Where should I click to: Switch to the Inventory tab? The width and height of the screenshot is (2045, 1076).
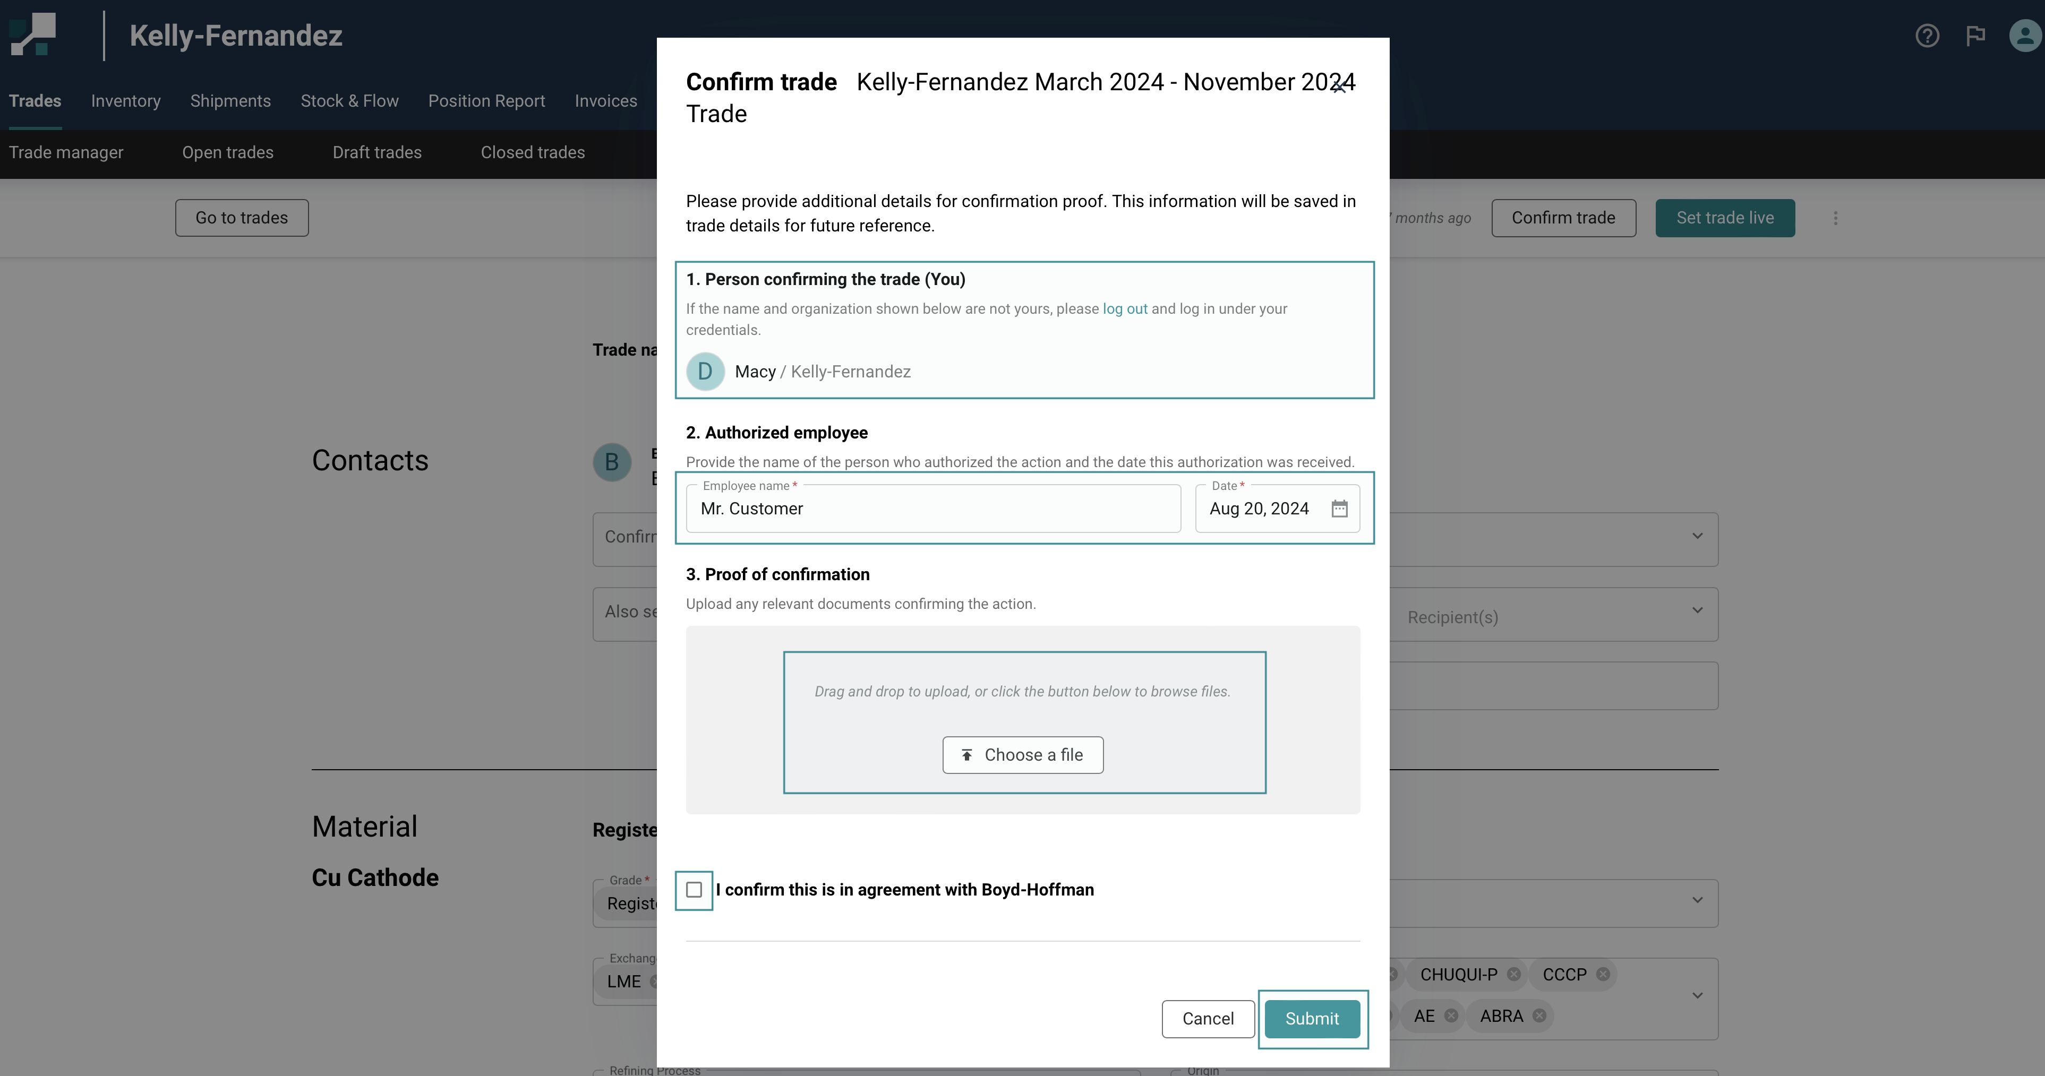pyautogui.click(x=125, y=101)
